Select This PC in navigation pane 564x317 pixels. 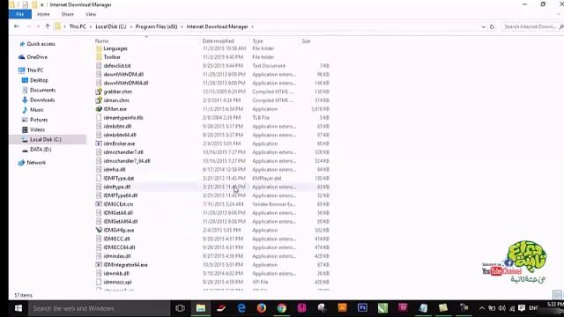click(x=35, y=70)
